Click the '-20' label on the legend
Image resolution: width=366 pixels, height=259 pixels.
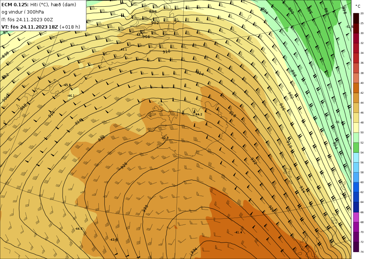(362, 13)
